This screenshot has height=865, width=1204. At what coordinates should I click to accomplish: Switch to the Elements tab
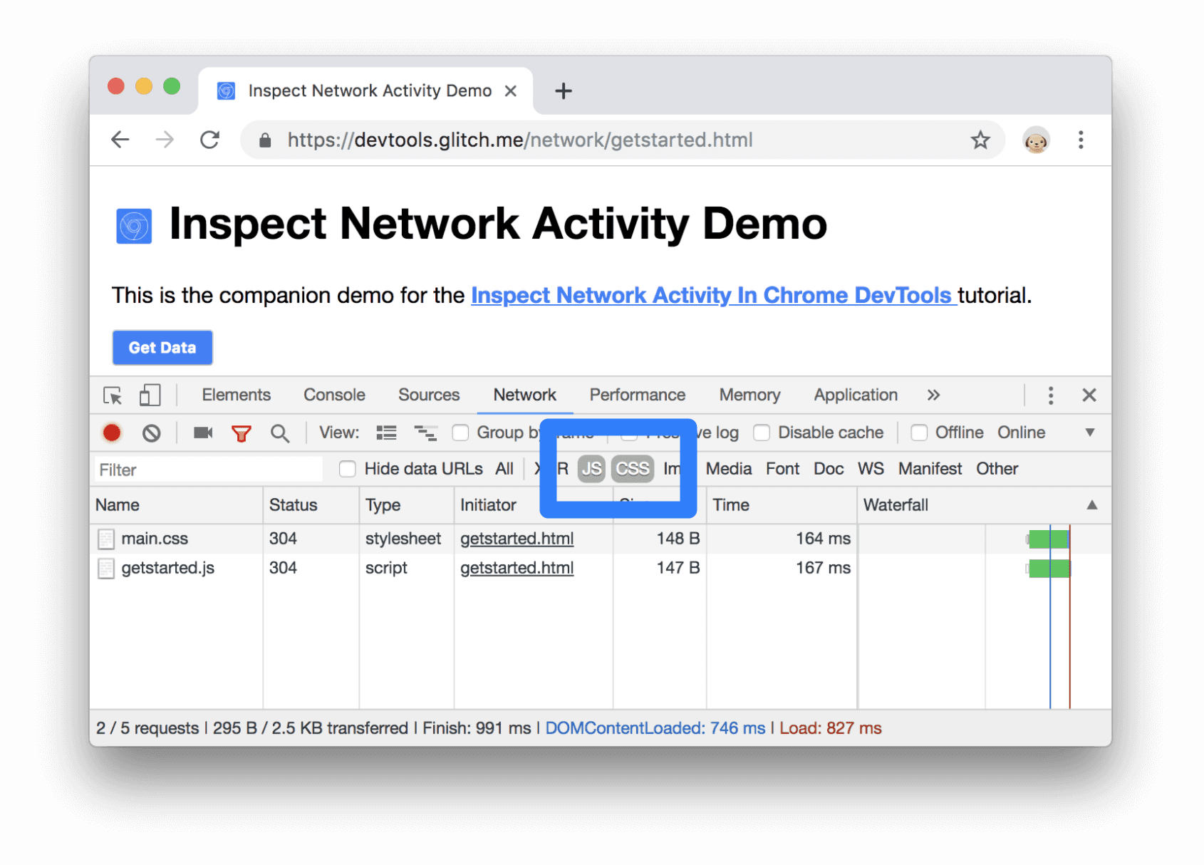[236, 395]
